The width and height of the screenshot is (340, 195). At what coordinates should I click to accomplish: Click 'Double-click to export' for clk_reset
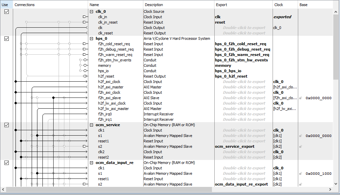point(244,33)
